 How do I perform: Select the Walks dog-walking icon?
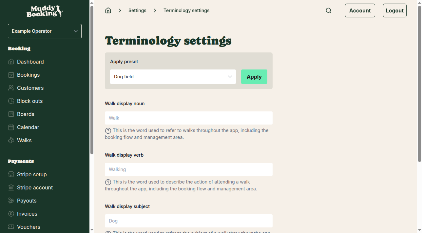coord(11,140)
